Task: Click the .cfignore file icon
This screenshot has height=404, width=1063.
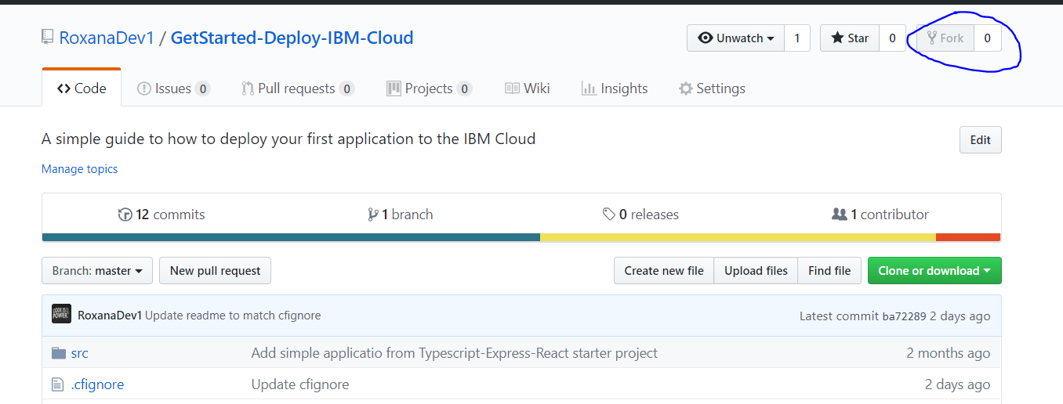Action: click(x=57, y=384)
